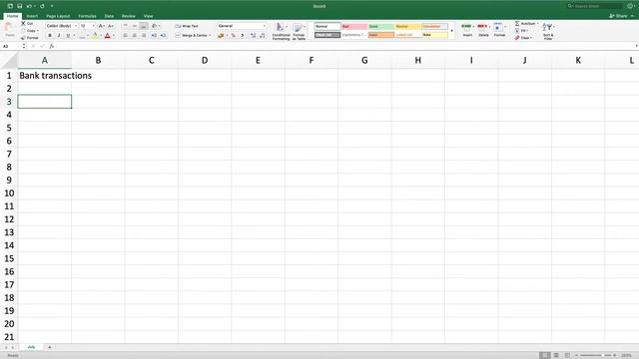Switch to Normal view in status bar
Viewport: 639px width, 359px height.
tap(544, 355)
